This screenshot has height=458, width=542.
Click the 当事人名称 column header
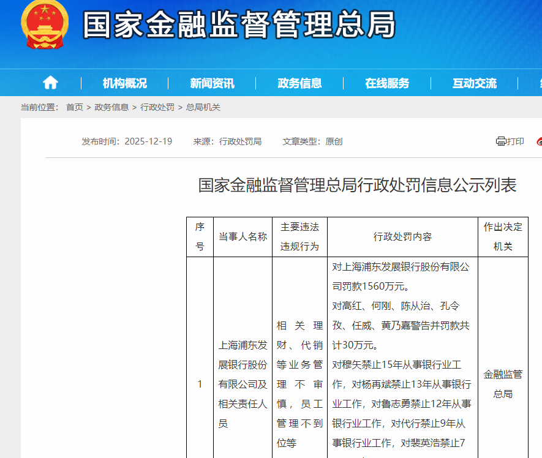243,237
